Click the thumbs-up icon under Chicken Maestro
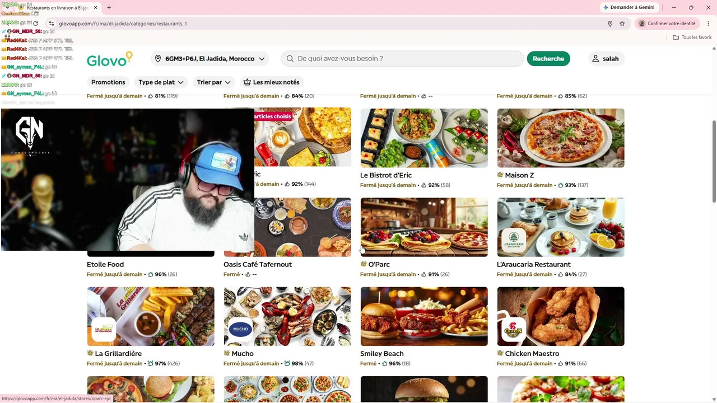 560,364
